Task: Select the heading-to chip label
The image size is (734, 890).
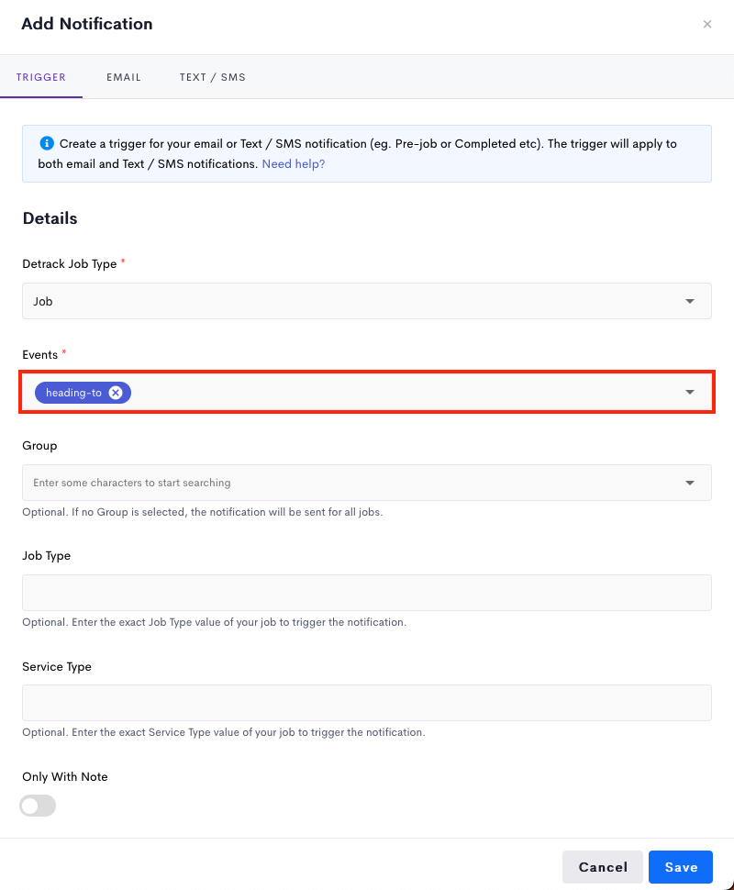Action: click(73, 393)
